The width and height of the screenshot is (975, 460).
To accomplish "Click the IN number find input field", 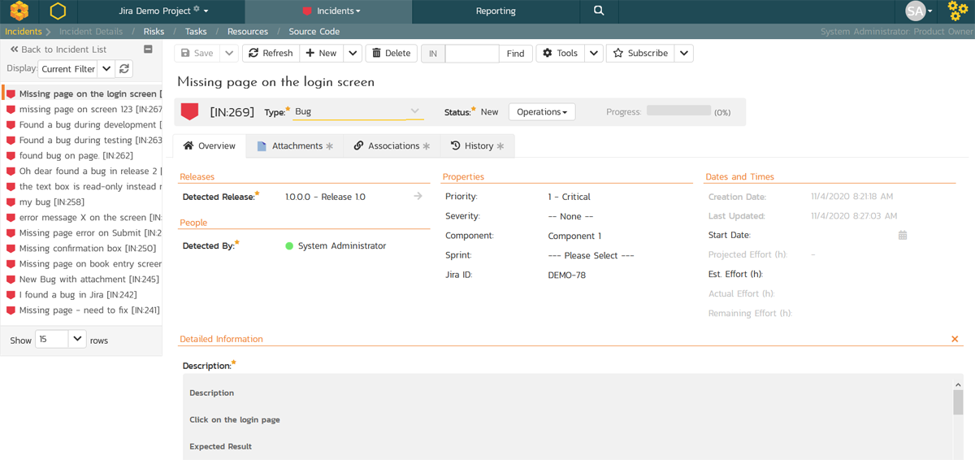I will click(471, 54).
